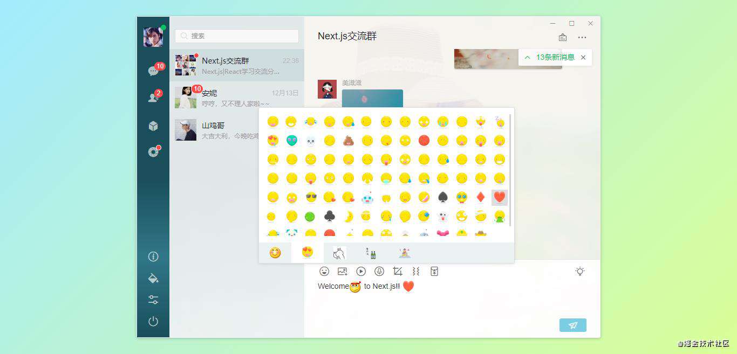Click the send image toolbar icon
The width and height of the screenshot is (737, 354).
343,272
